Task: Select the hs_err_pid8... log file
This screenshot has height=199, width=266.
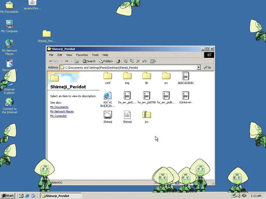Action: pos(166,97)
